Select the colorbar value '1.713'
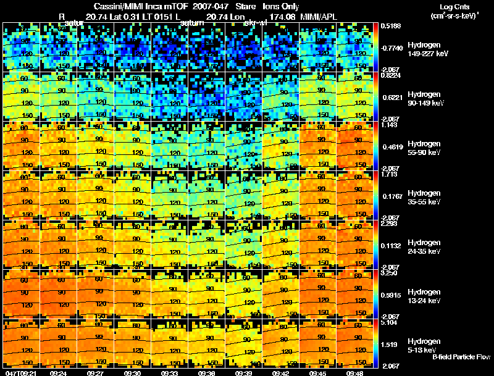Image resolution: width=494 pixels, height=376 pixels. 389,174
